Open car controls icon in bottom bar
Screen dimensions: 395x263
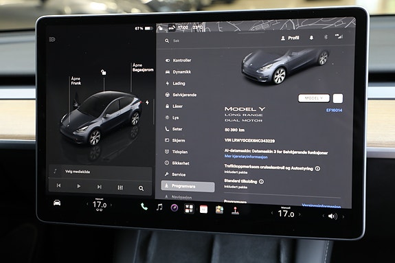[x=57, y=203]
